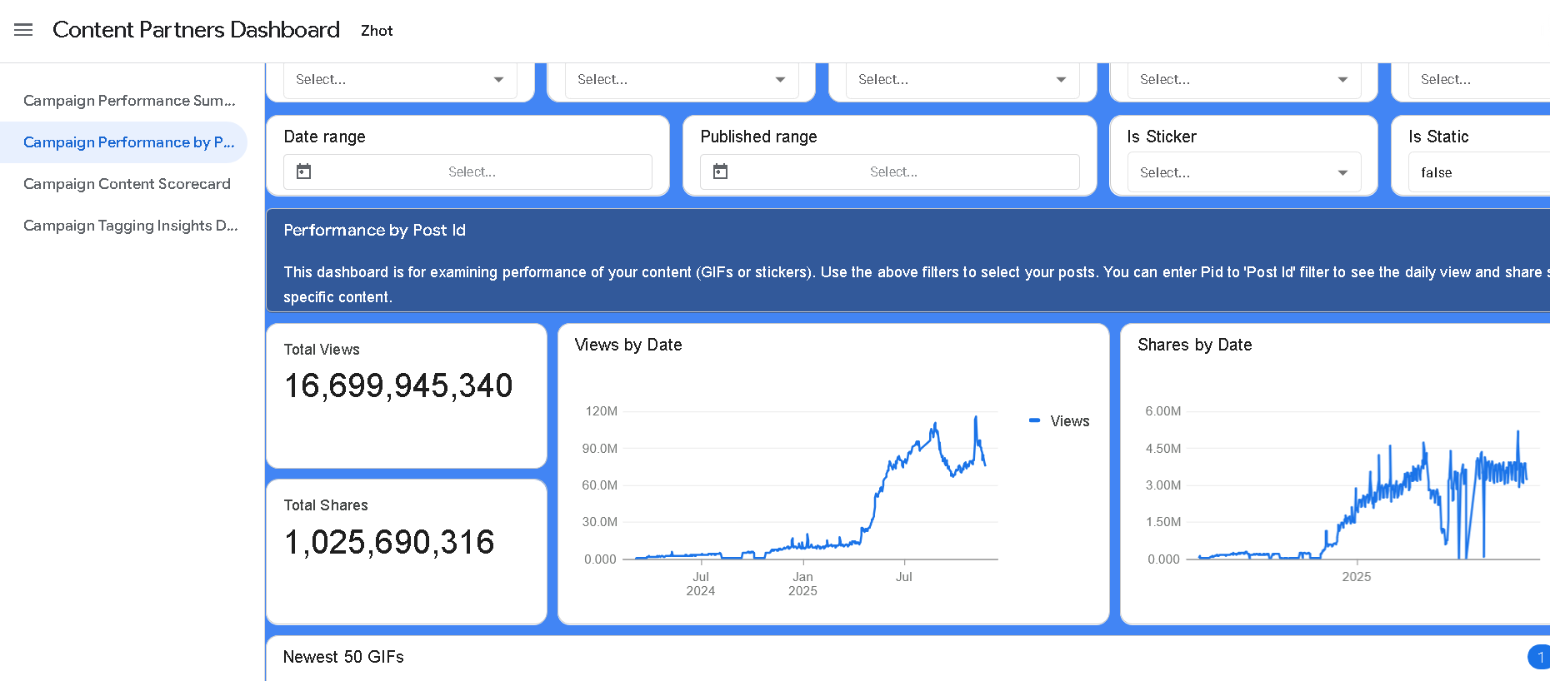Click the Zhot report title
Image resolution: width=1550 pixels, height=681 pixels.
click(377, 30)
